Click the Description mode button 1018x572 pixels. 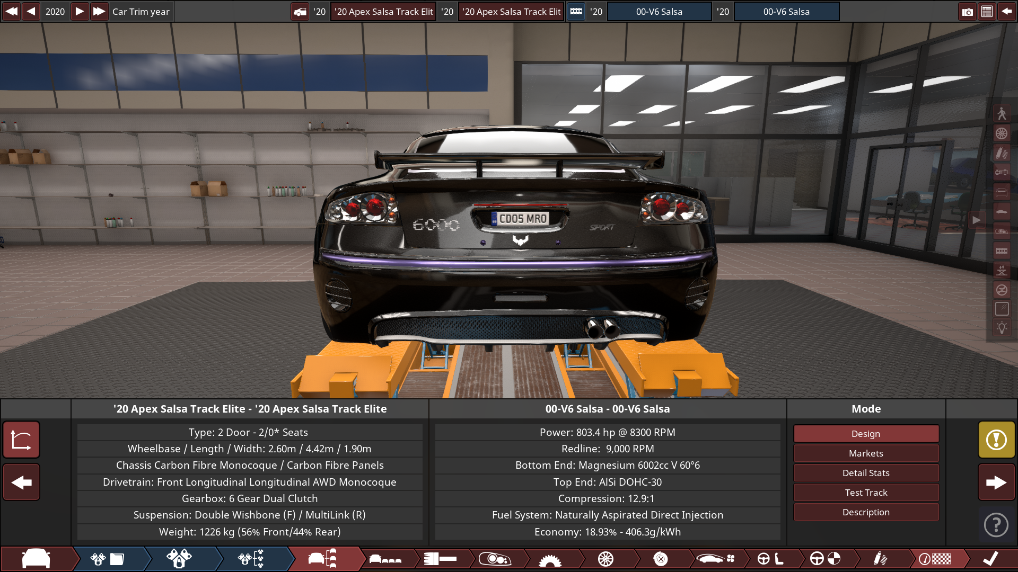point(866,512)
